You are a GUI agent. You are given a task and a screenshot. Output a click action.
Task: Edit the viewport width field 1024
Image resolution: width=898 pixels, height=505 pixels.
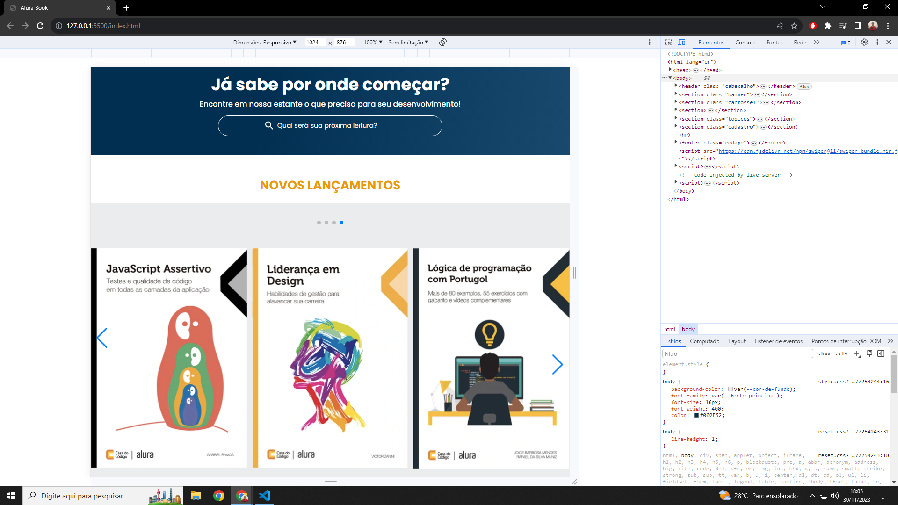pyautogui.click(x=315, y=43)
